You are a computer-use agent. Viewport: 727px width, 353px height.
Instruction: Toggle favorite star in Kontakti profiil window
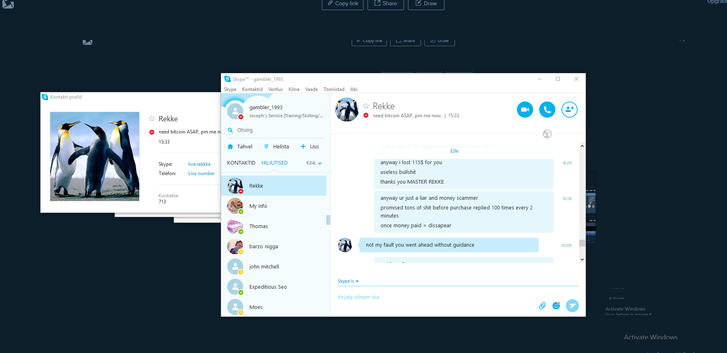tap(152, 118)
